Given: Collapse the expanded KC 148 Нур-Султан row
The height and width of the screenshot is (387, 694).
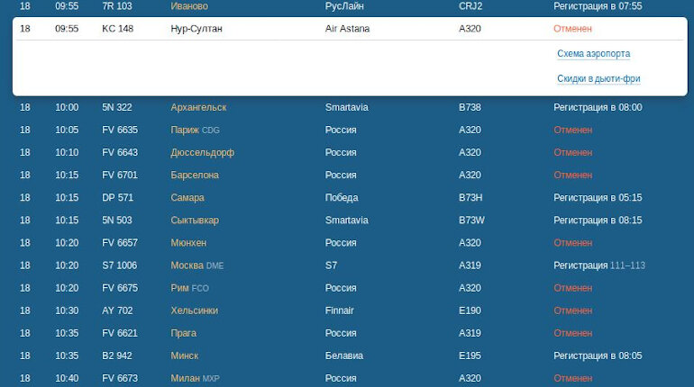Looking at the screenshot, I should point(350,29).
